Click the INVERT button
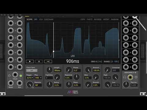This screenshot has height=110, width=147. (x=106, y=19)
